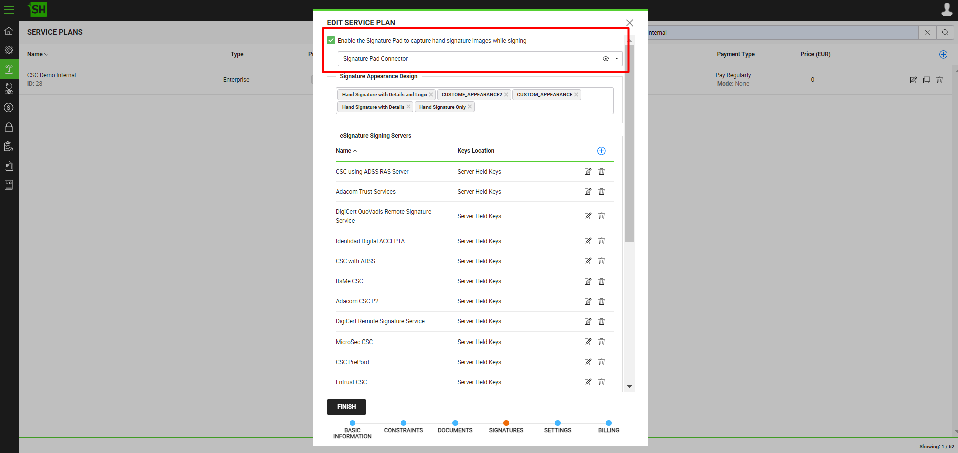Add a new eSignature signing server

(x=601, y=151)
